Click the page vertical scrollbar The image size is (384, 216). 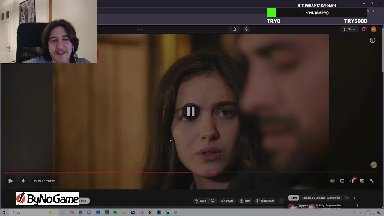click(382, 49)
